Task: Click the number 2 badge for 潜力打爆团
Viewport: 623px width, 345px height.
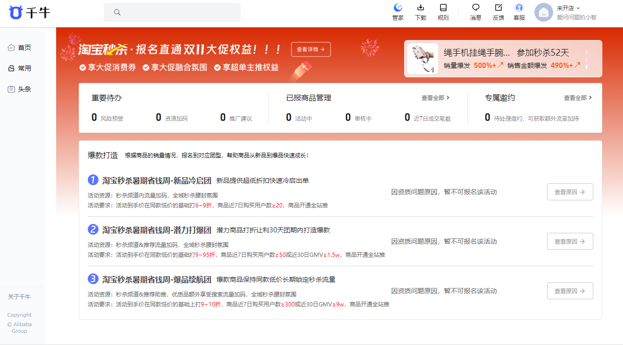Action: point(93,230)
